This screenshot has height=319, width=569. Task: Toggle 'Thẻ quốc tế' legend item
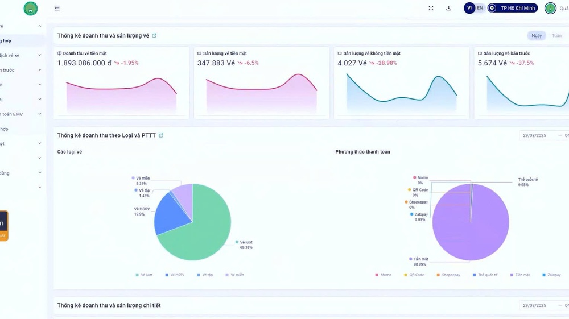pos(485,275)
